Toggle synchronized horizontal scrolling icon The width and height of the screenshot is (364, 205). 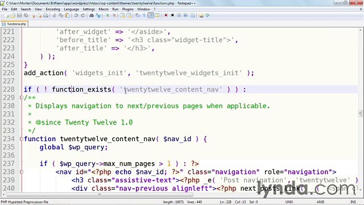tap(129, 15)
